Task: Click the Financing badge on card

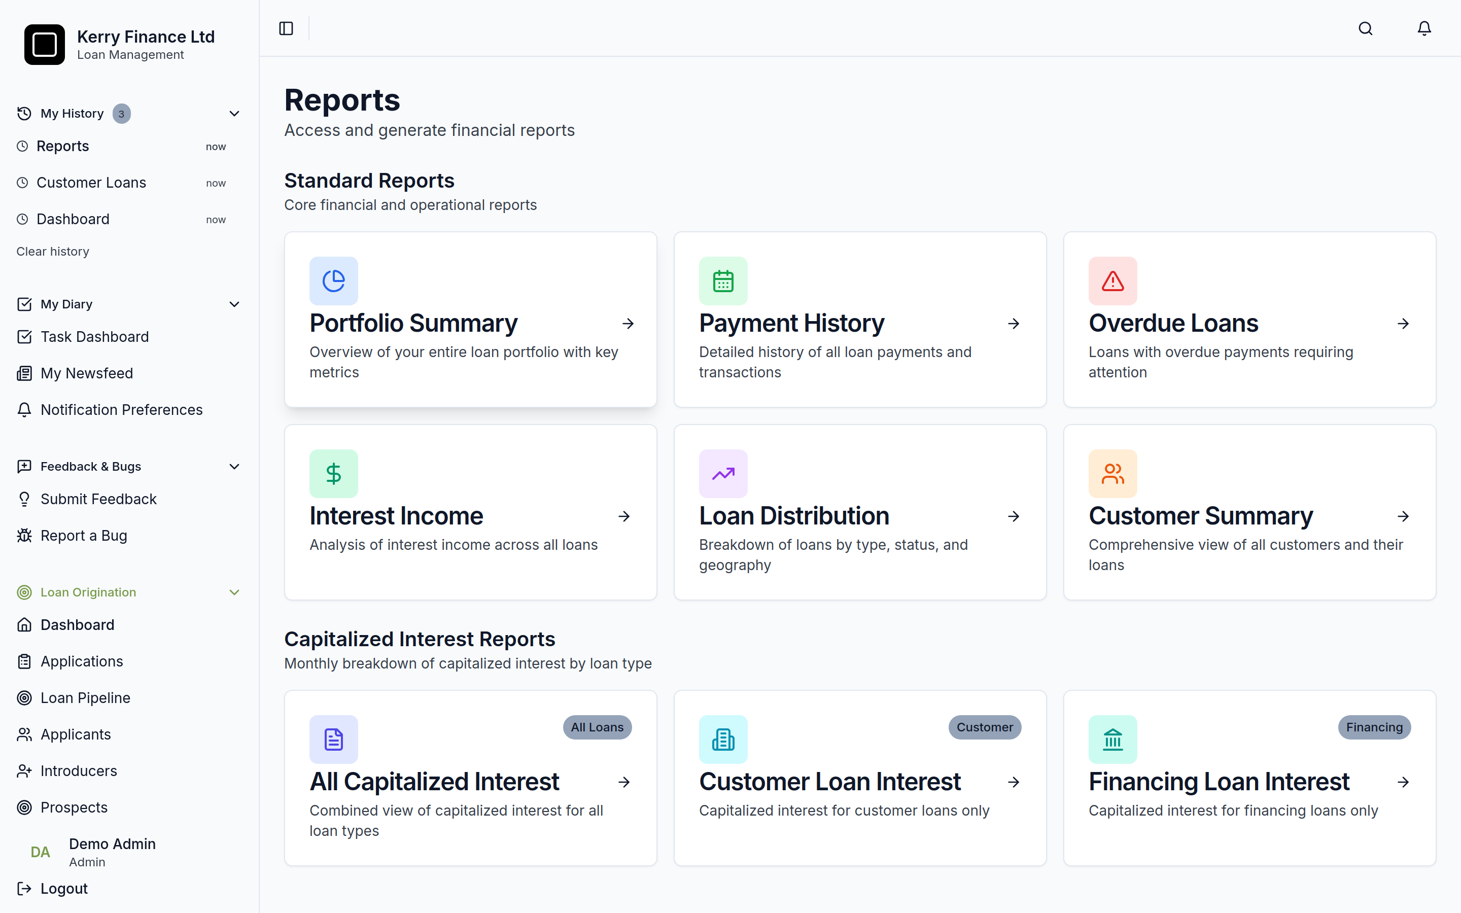Action: point(1374,727)
